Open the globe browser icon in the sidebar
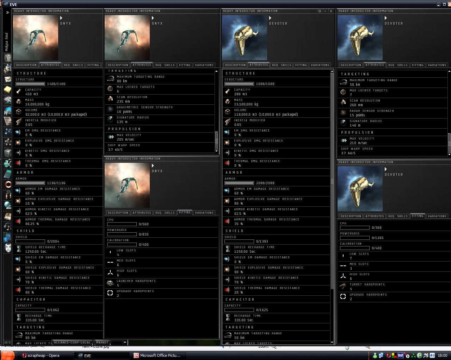Screen dimensions: 451x360 click(x=8, y=205)
